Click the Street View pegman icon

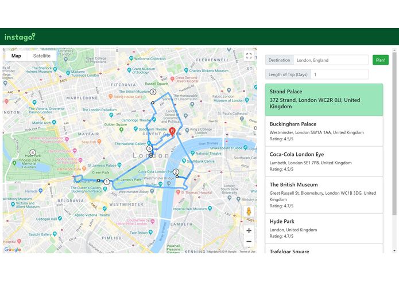(x=249, y=211)
